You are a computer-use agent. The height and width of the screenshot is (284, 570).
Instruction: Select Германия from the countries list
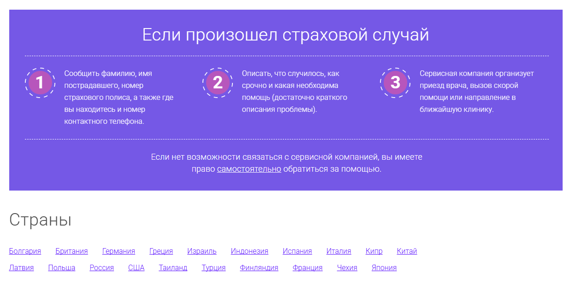click(118, 251)
